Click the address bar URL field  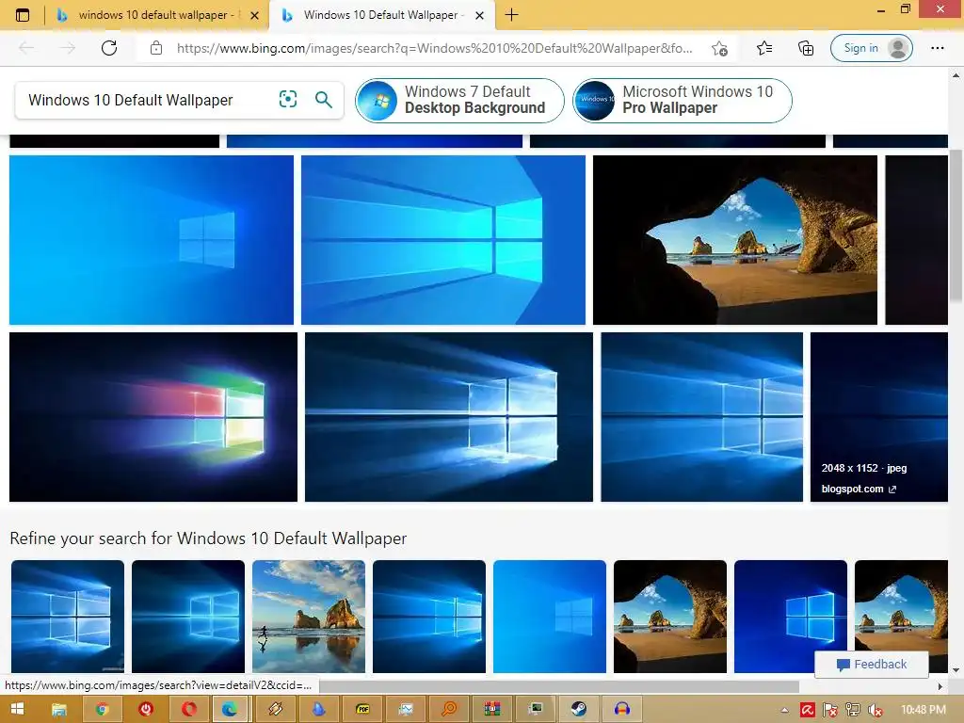click(x=434, y=48)
